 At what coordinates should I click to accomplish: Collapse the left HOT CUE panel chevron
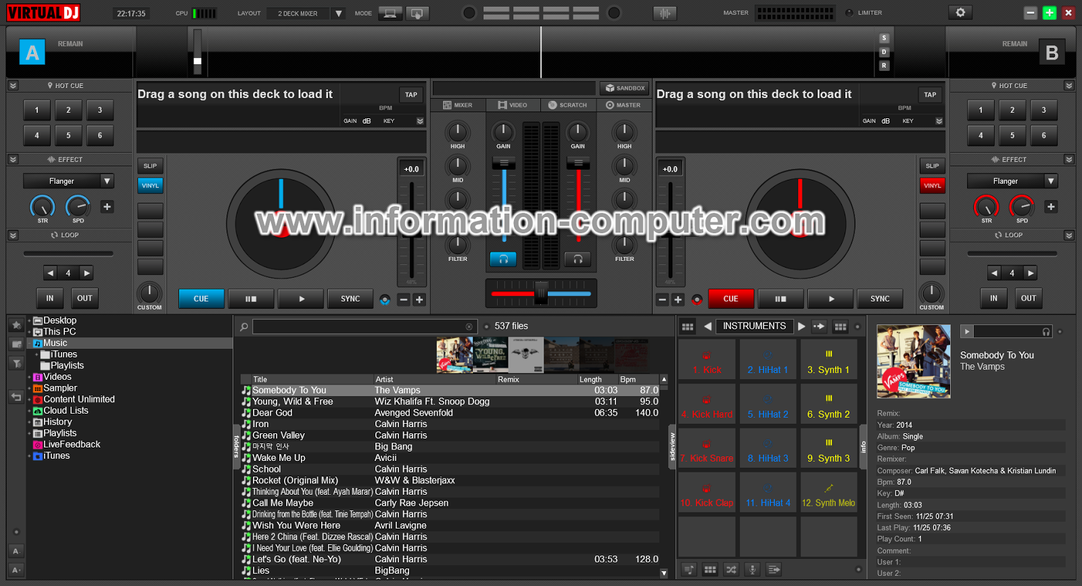pos(13,86)
